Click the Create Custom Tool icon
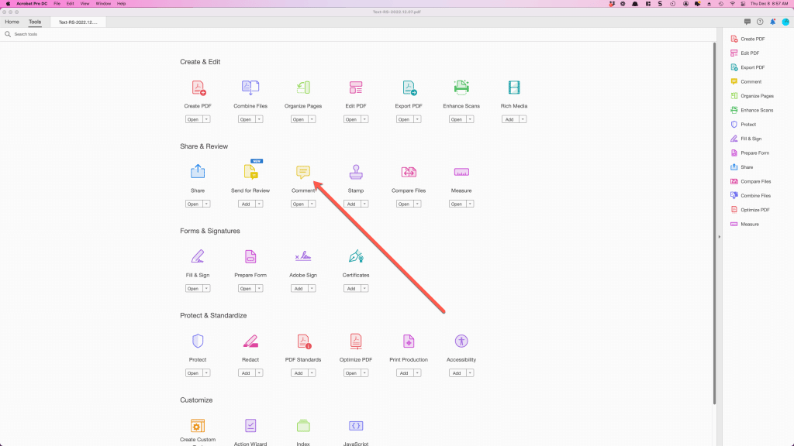 (198, 426)
